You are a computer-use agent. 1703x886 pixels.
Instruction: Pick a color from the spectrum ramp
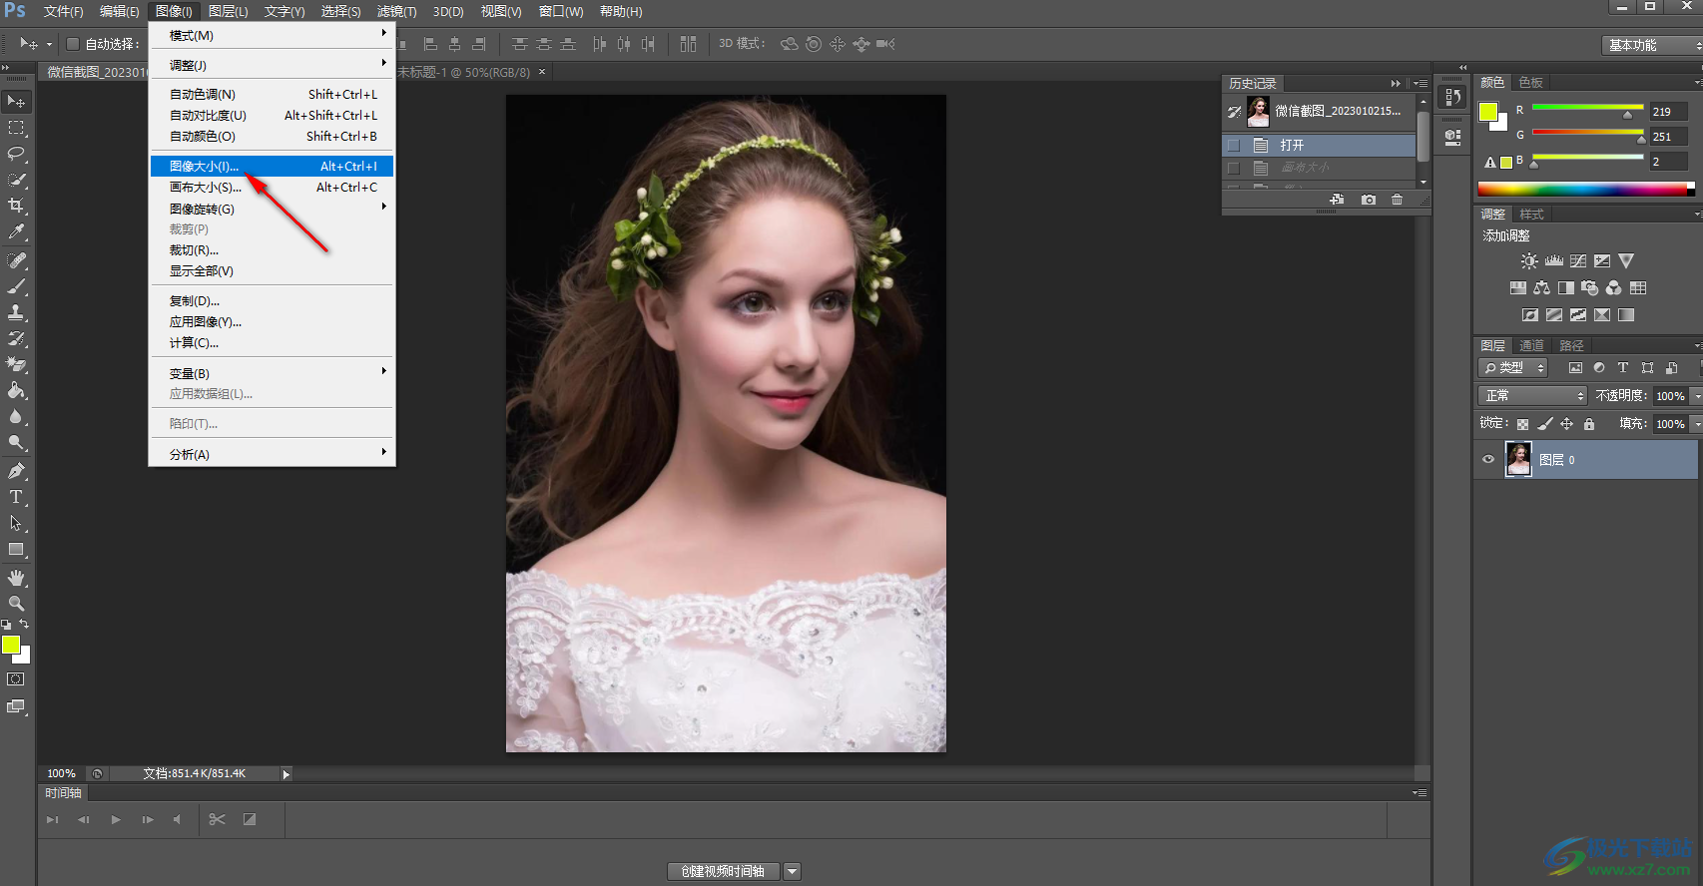1585,189
